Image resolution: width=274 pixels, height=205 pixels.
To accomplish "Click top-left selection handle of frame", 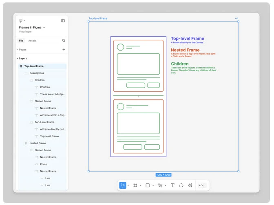I will coord(88,22).
